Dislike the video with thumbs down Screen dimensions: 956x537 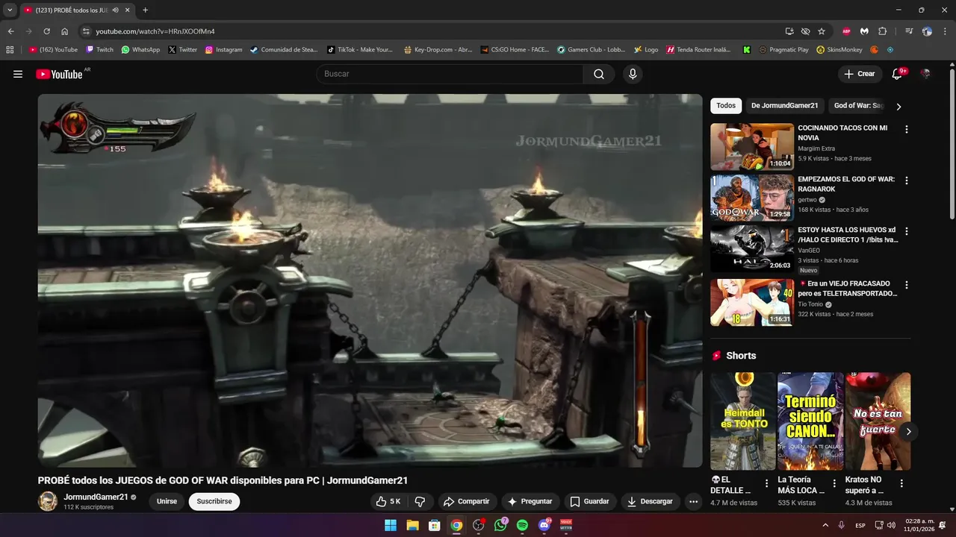(420, 501)
